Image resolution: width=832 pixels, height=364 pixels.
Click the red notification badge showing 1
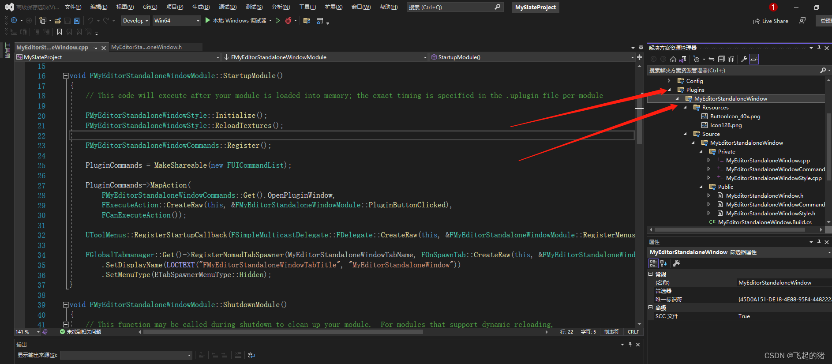(773, 7)
